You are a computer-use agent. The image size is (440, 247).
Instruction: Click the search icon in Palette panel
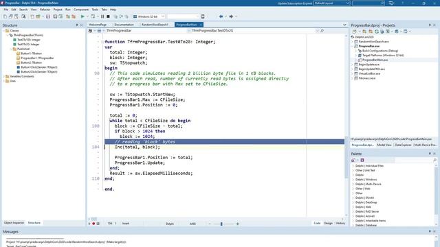coord(434,160)
